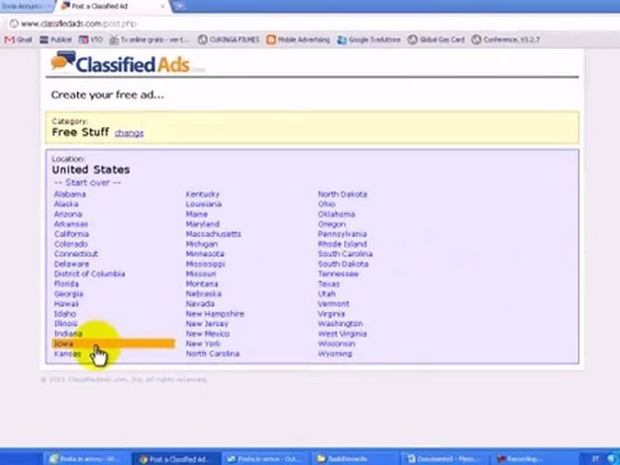Choose Kentucky from the state list
The image size is (620, 465).
(x=202, y=194)
